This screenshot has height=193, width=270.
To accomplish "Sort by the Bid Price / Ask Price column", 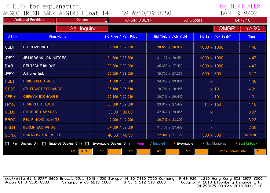I will pos(121,37).
